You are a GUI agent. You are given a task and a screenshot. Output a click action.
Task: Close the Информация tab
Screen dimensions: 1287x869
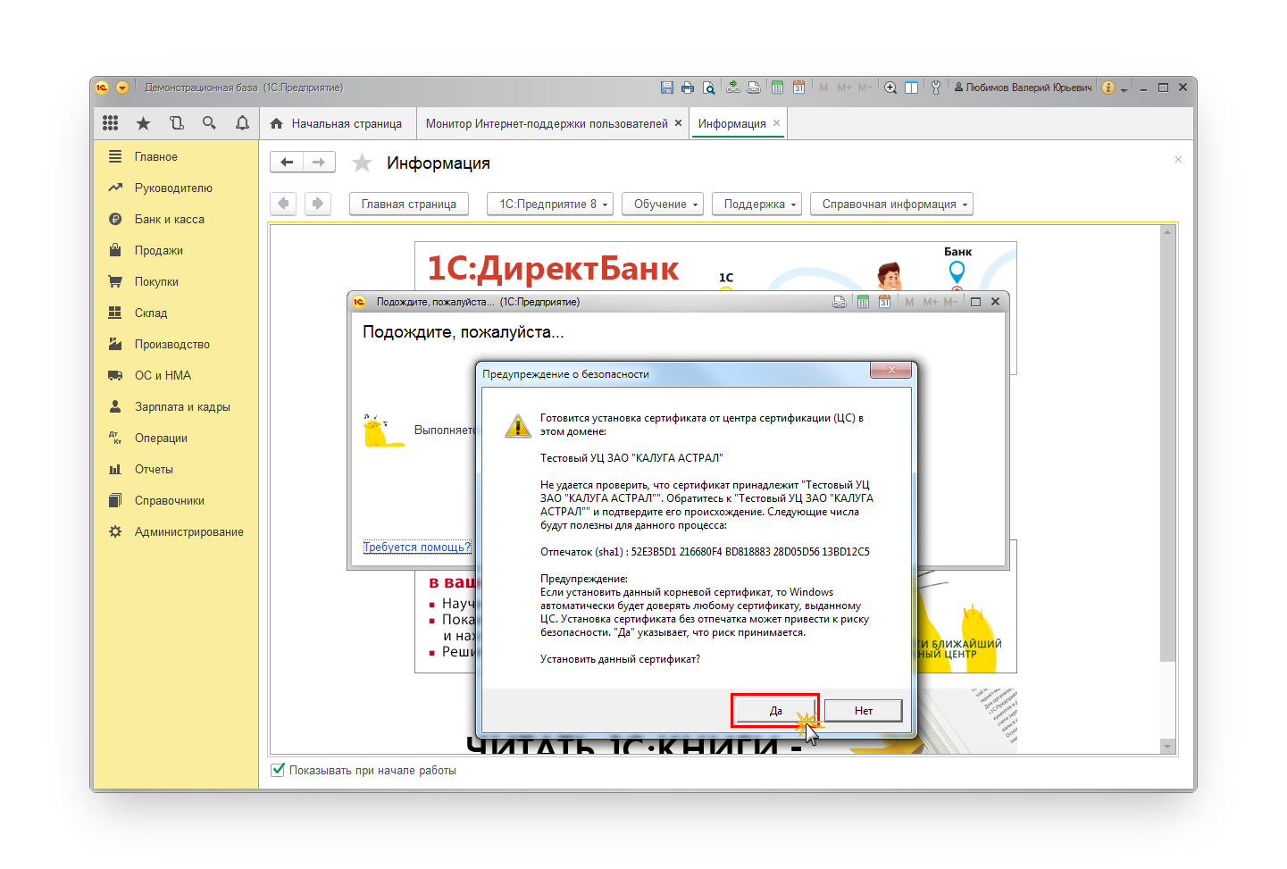click(776, 123)
